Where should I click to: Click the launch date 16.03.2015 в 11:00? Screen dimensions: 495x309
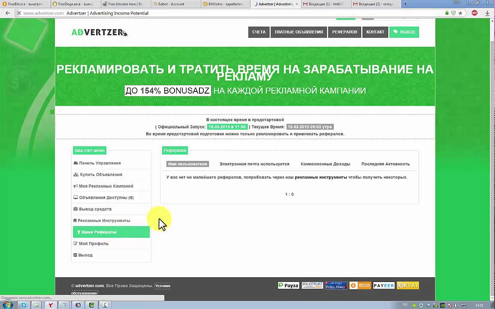point(227,127)
